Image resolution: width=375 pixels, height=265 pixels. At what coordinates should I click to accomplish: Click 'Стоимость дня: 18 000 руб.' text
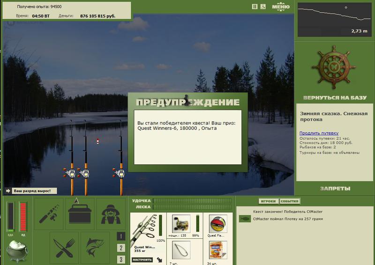[326, 143]
